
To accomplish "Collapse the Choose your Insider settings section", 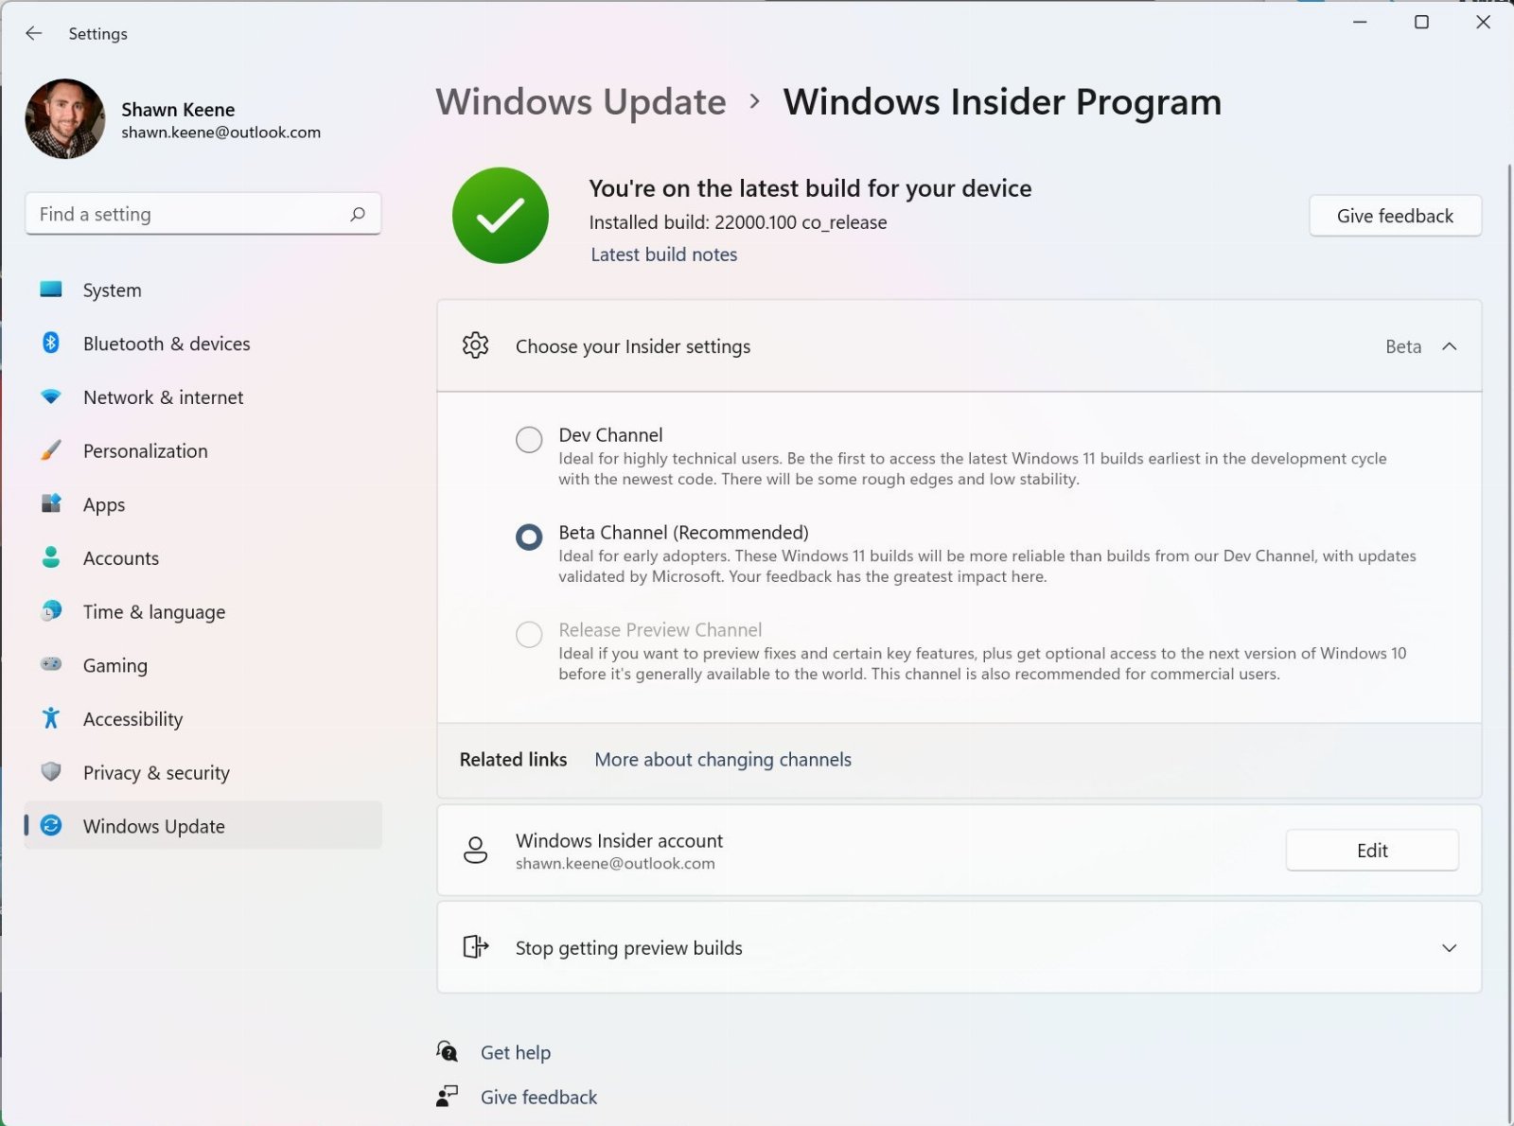I will [1449, 346].
